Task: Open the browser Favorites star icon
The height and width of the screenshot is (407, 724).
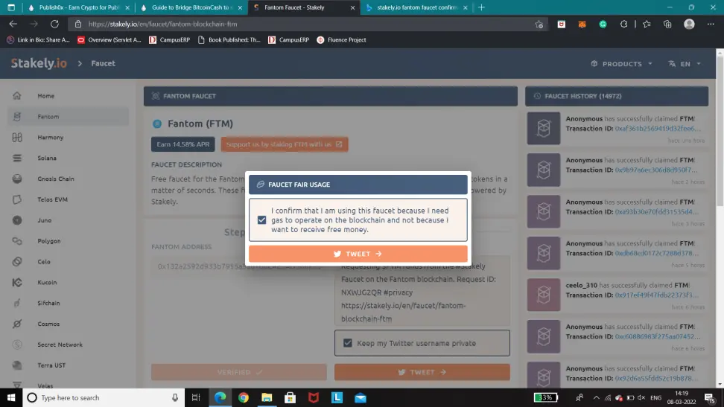Action: click(647, 24)
